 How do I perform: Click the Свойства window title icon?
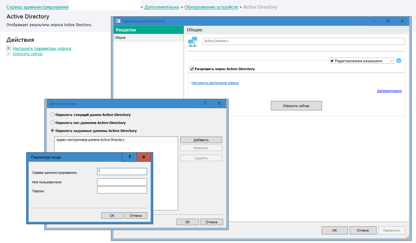click(x=118, y=21)
